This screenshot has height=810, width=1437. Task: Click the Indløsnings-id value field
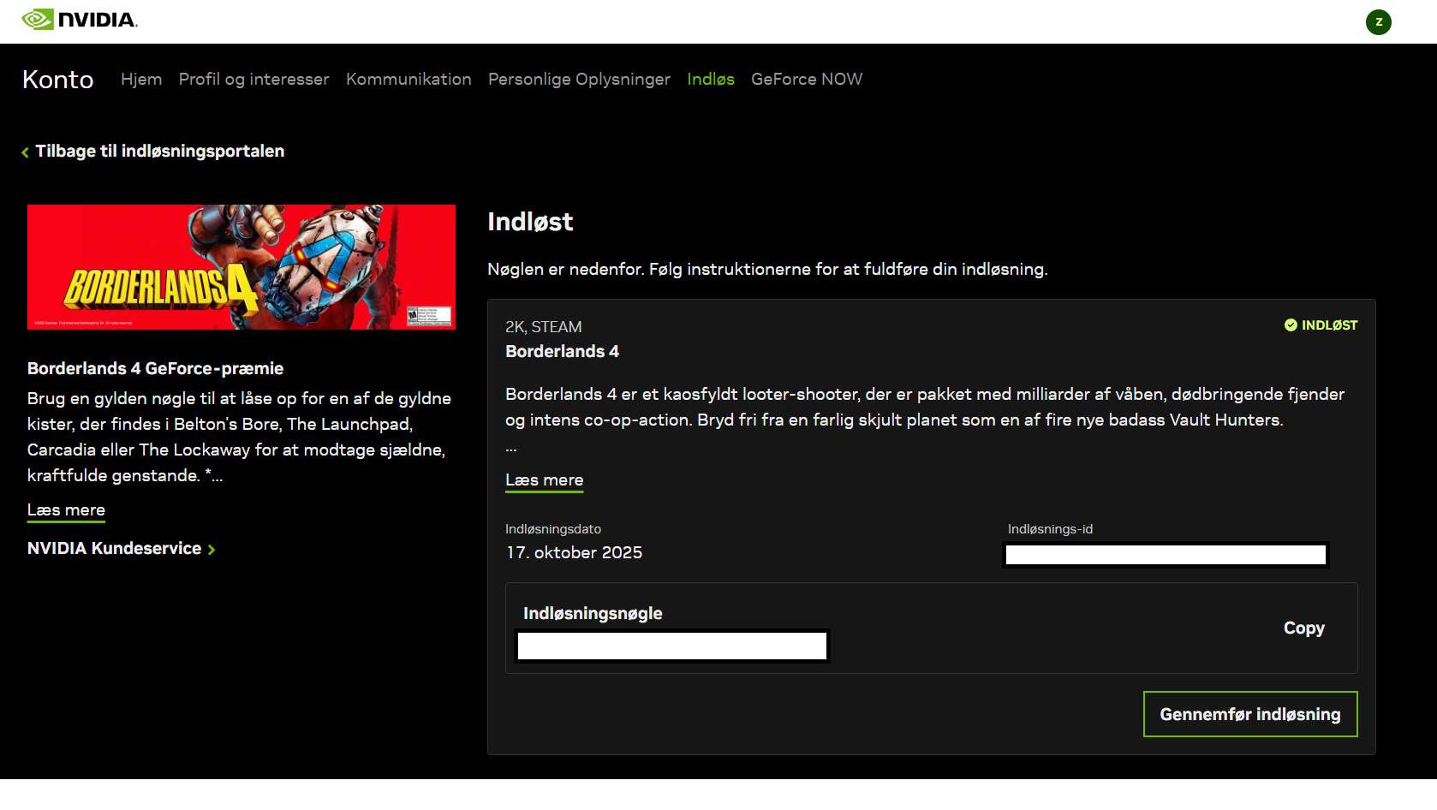pyautogui.click(x=1165, y=555)
